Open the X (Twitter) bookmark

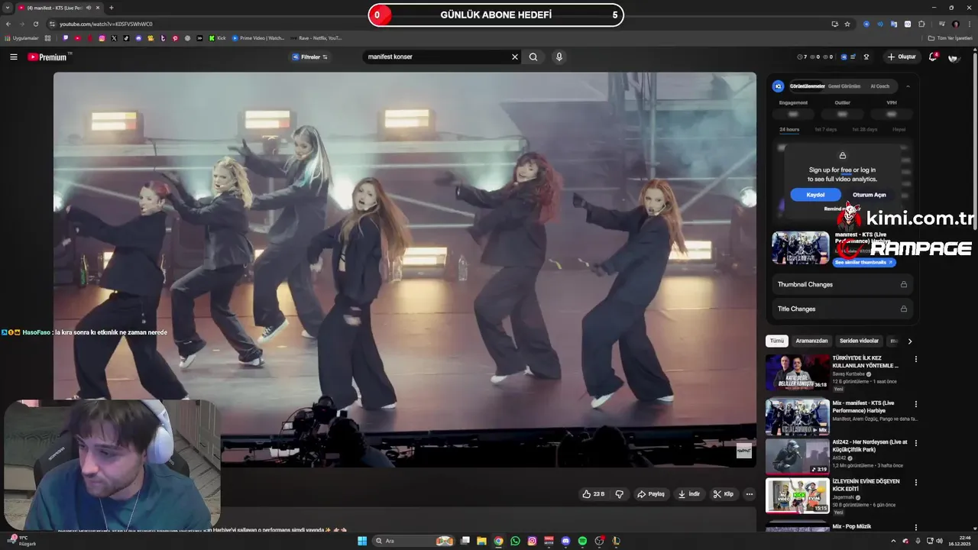click(114, 37)
